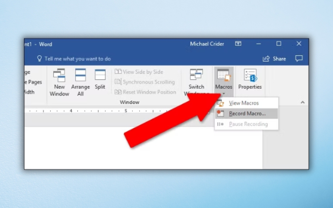Maximize the Word window
The image size is (333, 208).
tap(279, 44)
